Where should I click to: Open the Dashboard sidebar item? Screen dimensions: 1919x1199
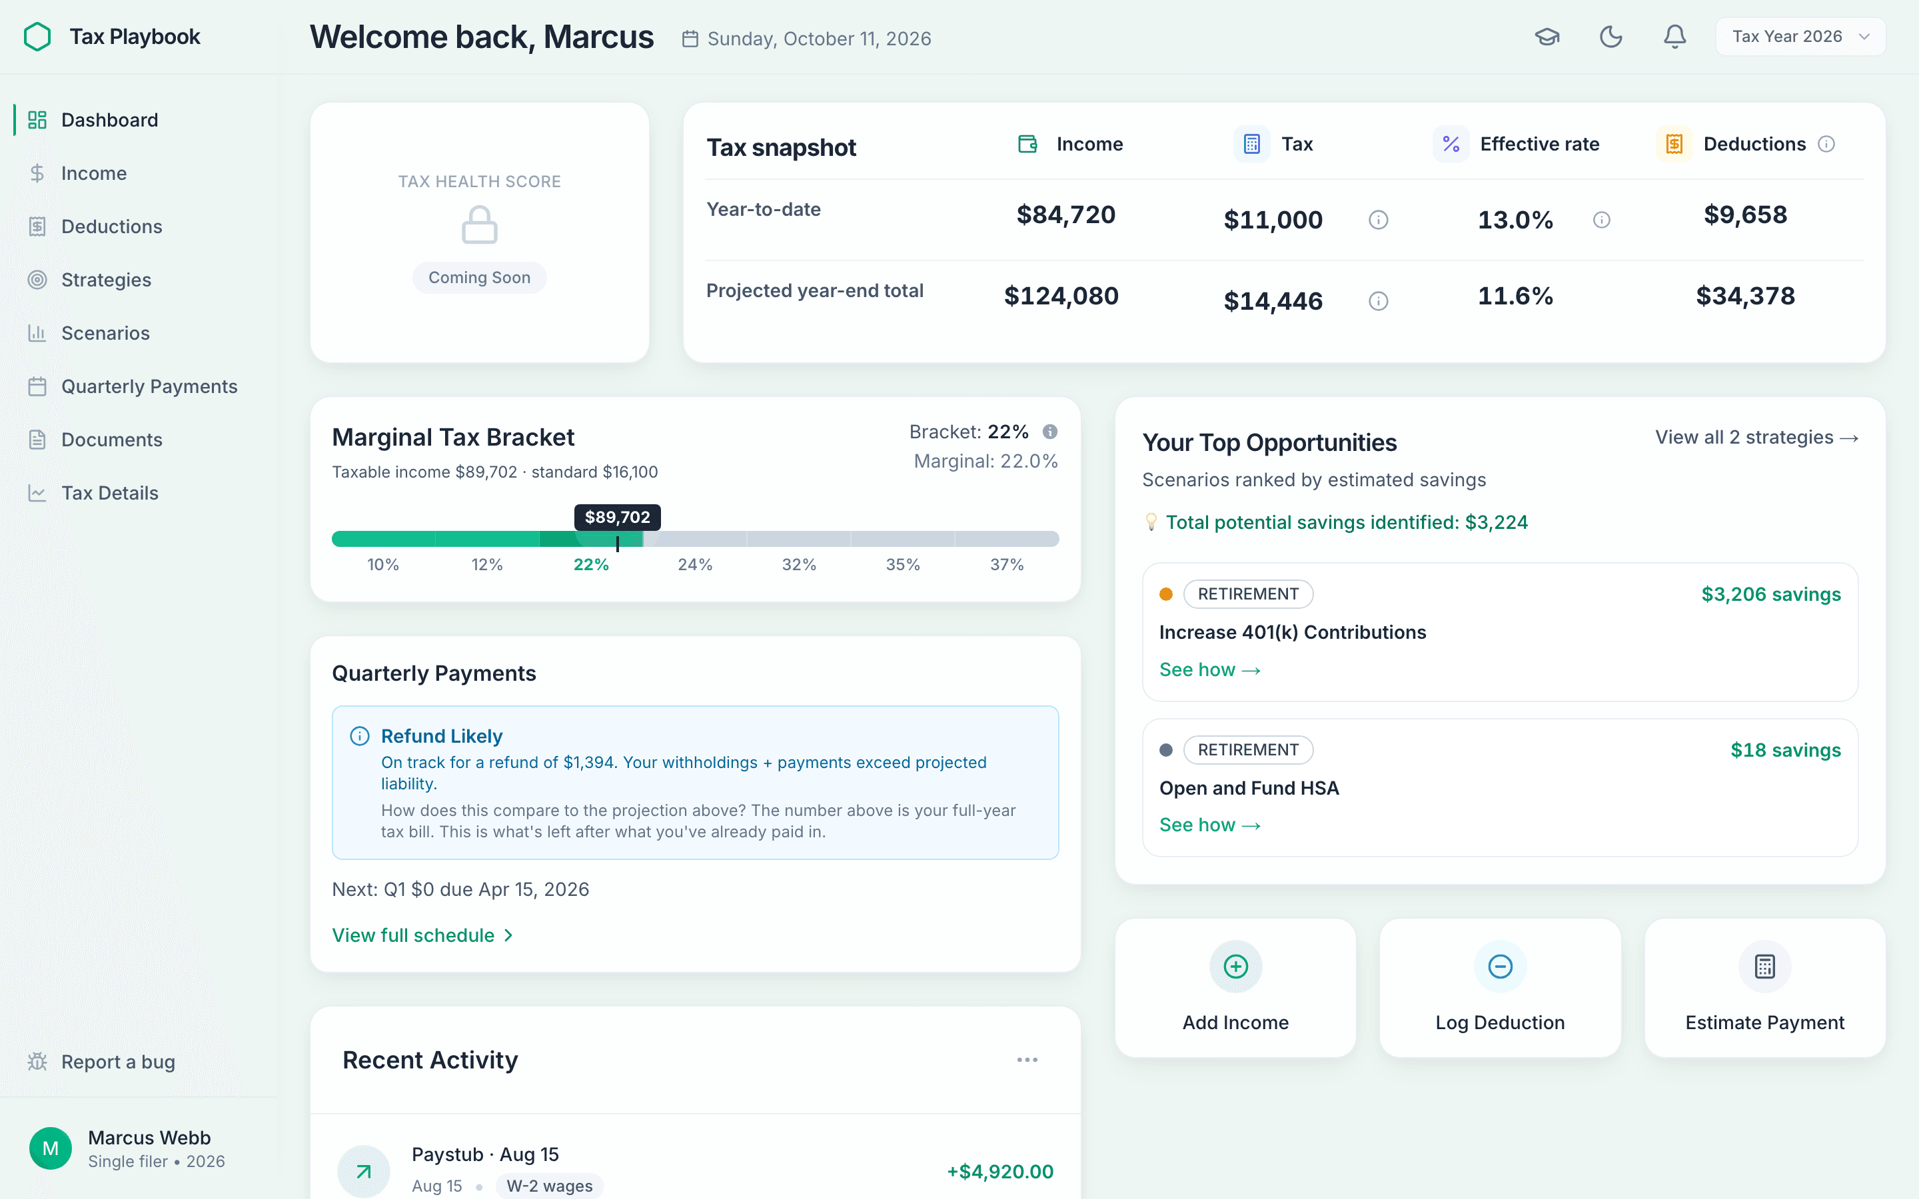tap(139, 120)
